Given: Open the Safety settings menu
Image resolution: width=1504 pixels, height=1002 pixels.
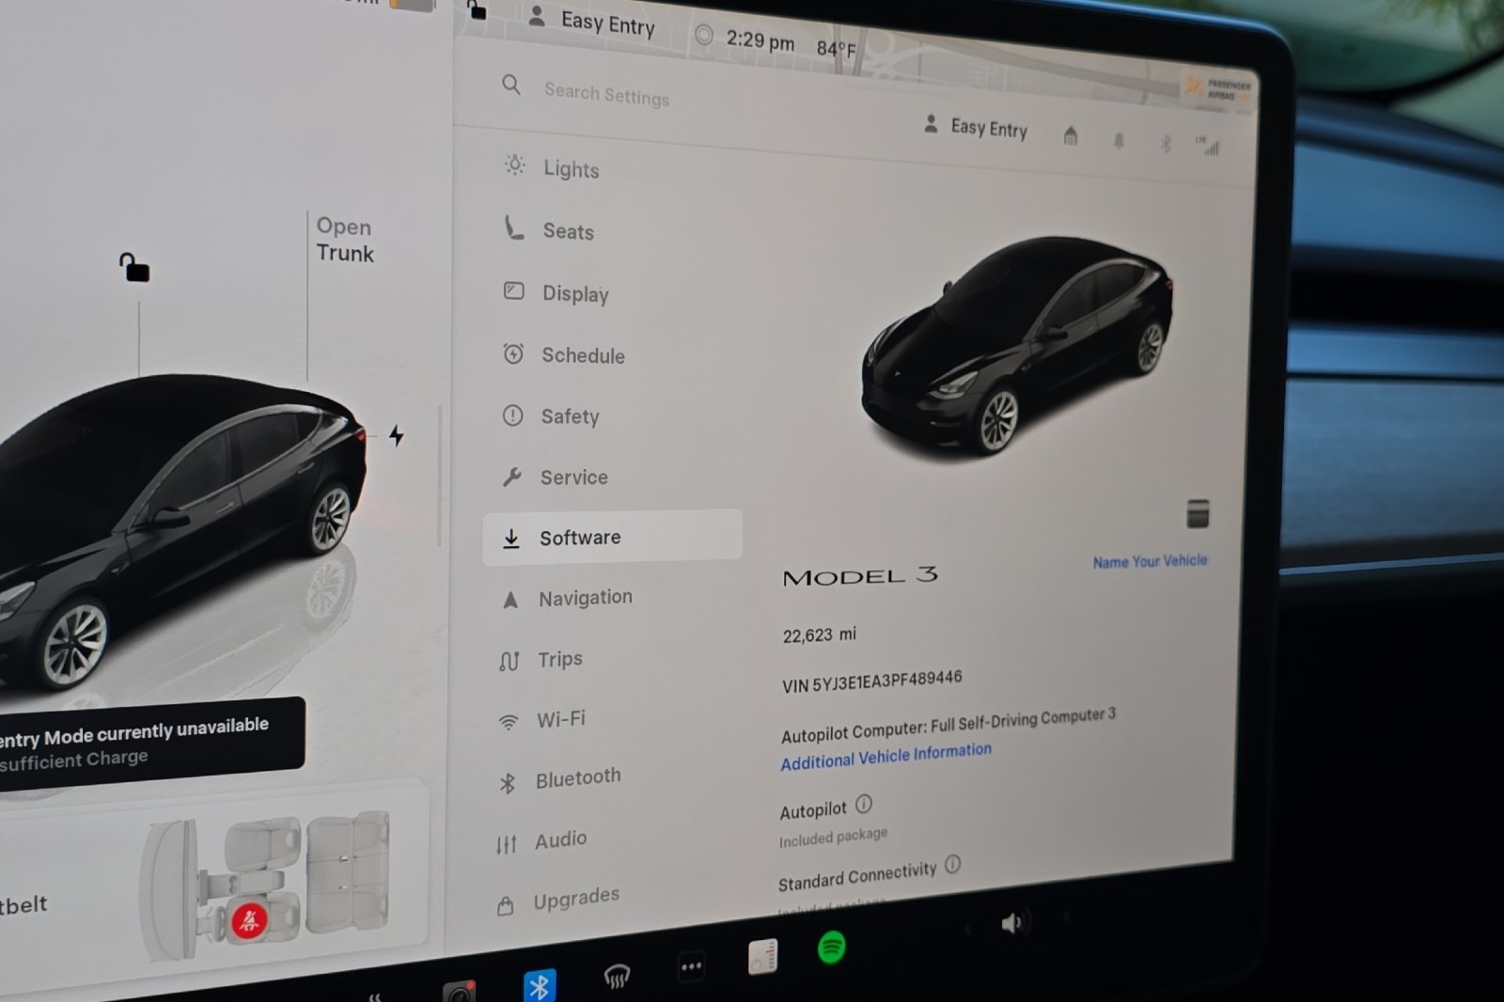Looking at the screenshot, I should [551, 415].
